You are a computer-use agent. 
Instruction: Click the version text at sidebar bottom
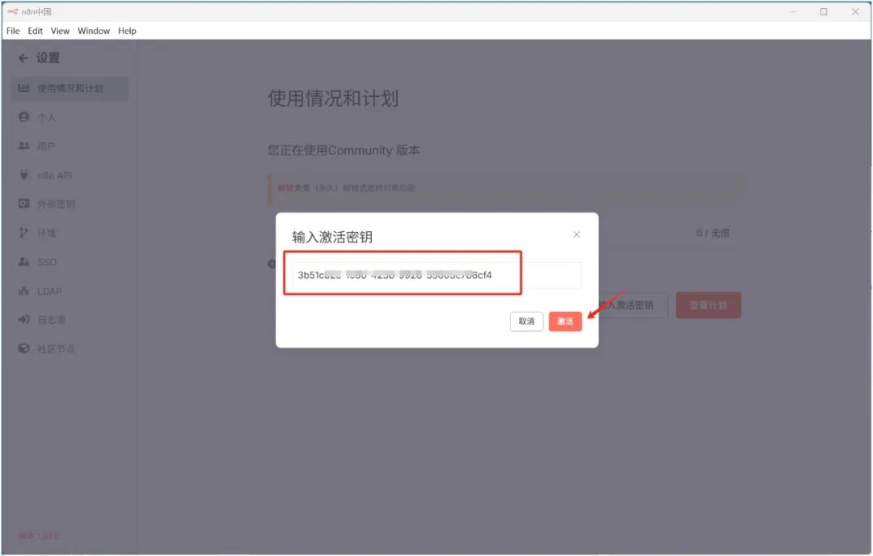pos(39,536)
